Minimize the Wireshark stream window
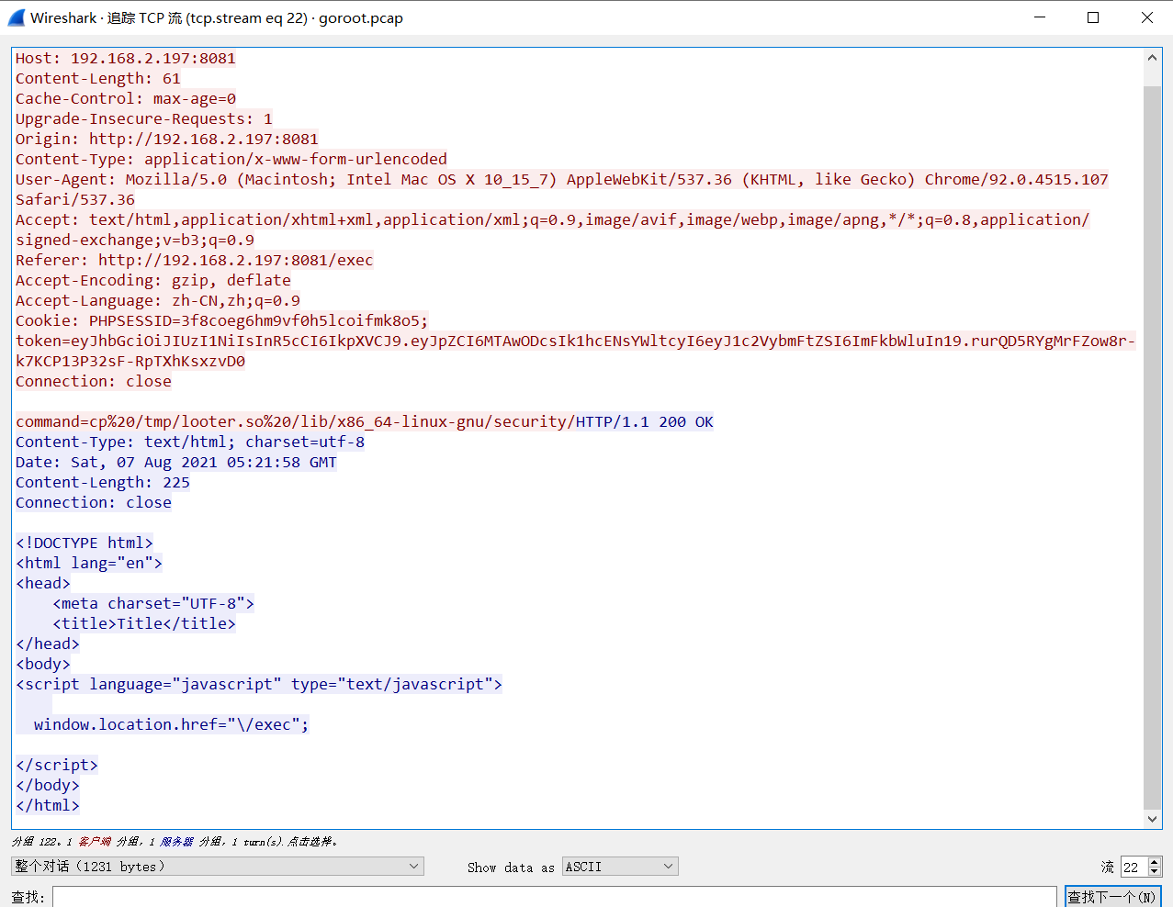 [x=1040, y=17]
